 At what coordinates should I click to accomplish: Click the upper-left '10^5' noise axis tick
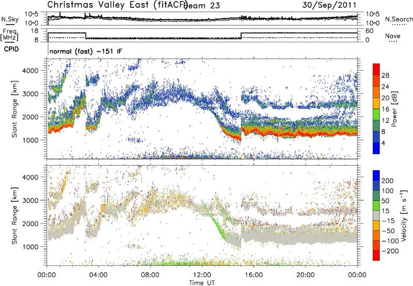point(31,14)
